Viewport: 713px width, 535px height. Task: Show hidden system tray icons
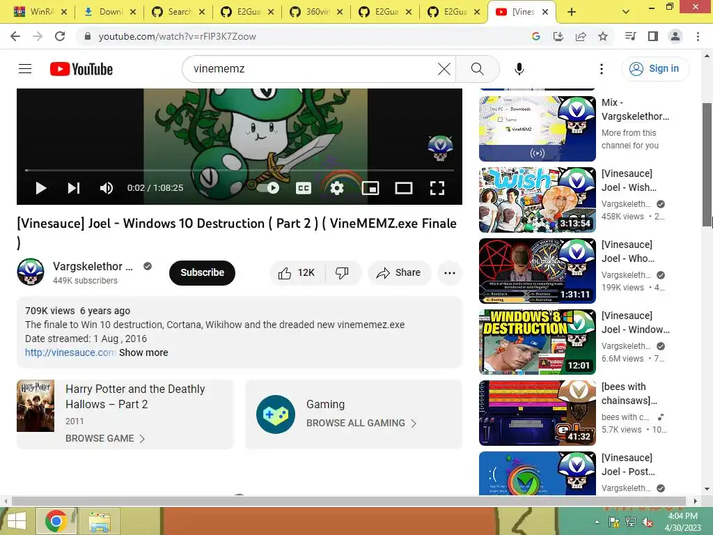click(597, 522)
